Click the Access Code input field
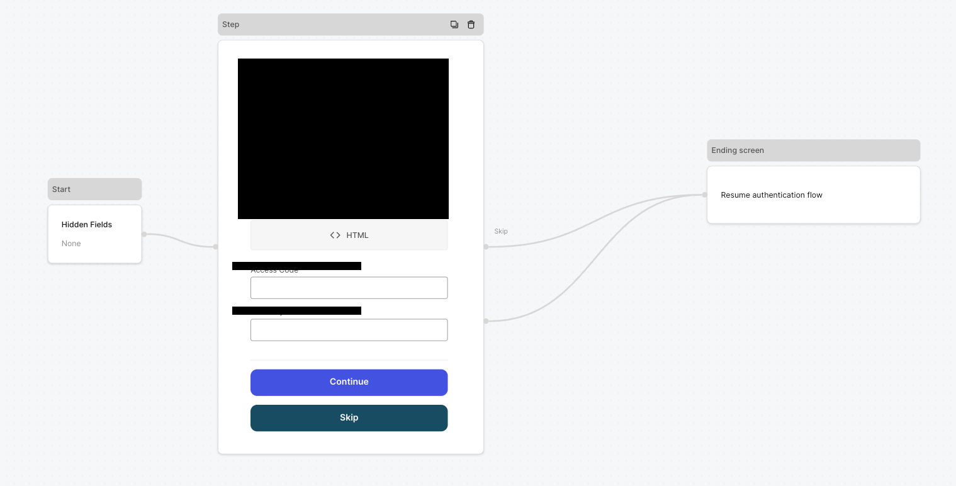 [349, 288]
